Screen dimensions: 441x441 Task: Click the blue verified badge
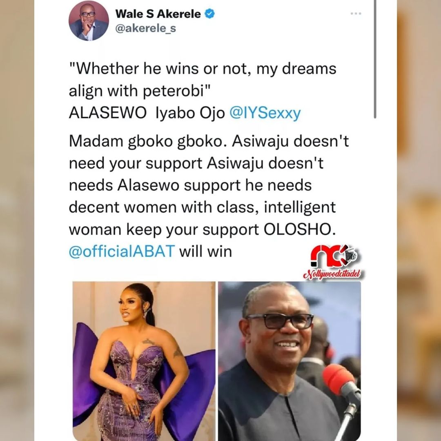(x=209, y=13)
